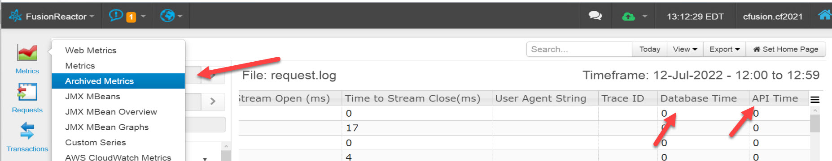Click the green cloud upload icon
This screenshot has width=832, height=161.
[x=628, y=17]
